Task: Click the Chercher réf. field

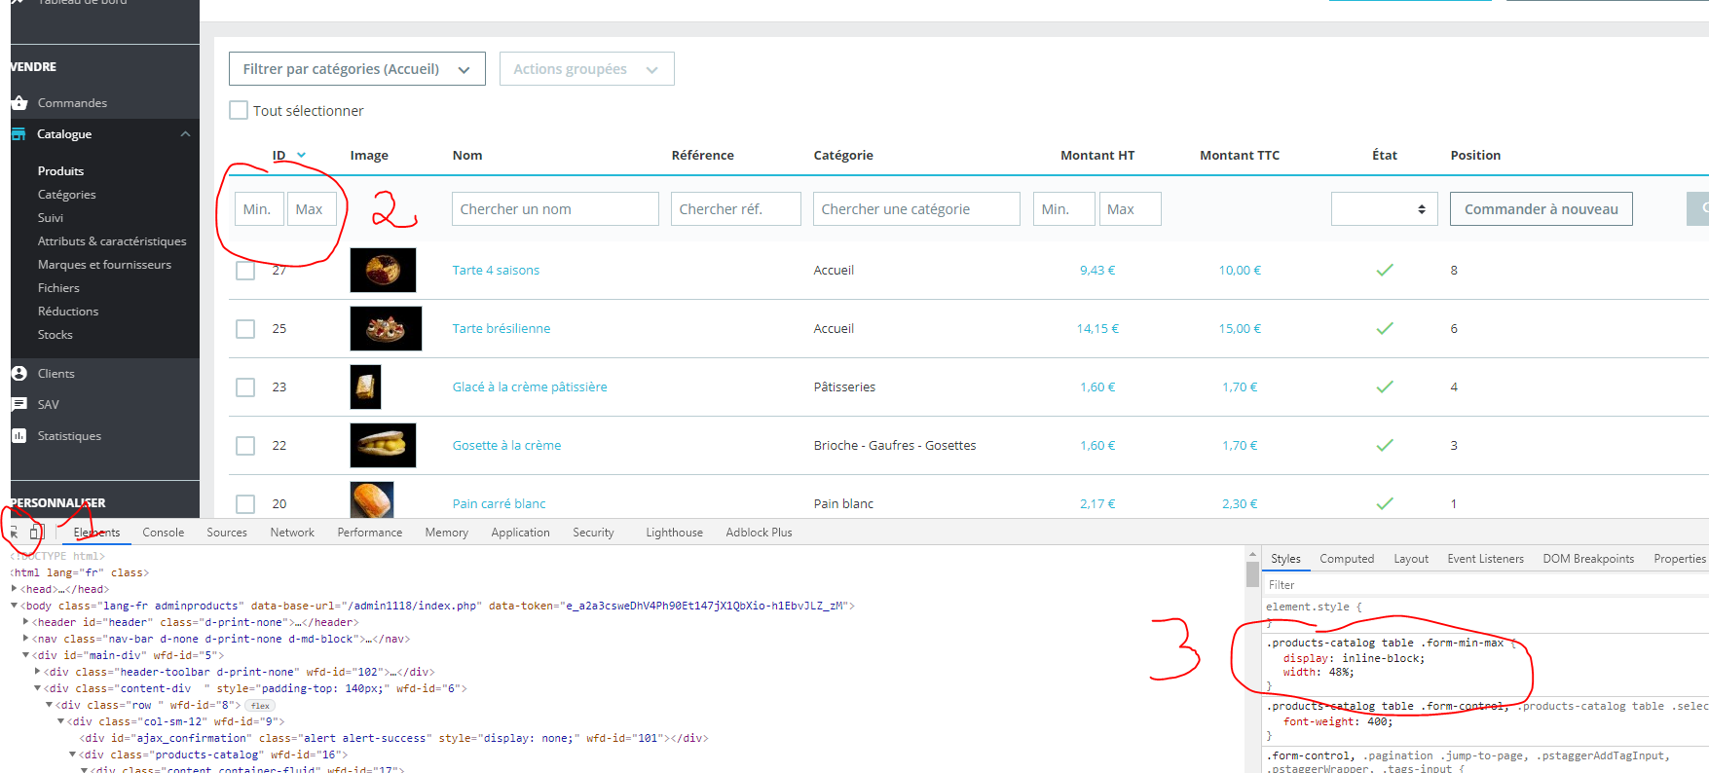Action: (x=735, y=209)
